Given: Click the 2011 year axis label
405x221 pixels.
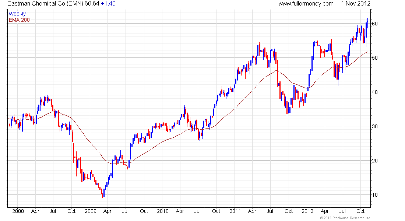Looking at the screenshot, I should 235,211.
